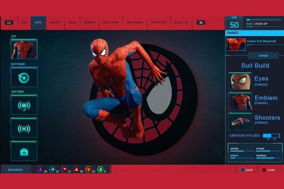Click the purple resource token icon

(x=40, y=170)
